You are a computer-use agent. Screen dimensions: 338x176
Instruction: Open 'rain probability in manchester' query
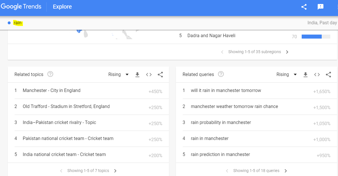221,123
